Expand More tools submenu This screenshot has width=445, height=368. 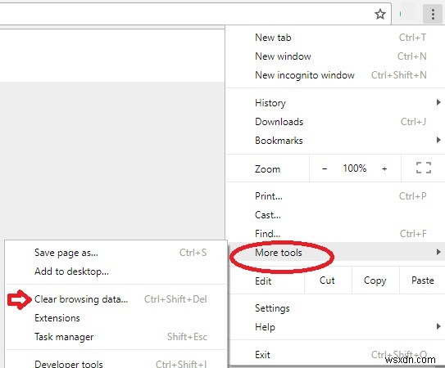pyautogui.click(x=336, y=252)
